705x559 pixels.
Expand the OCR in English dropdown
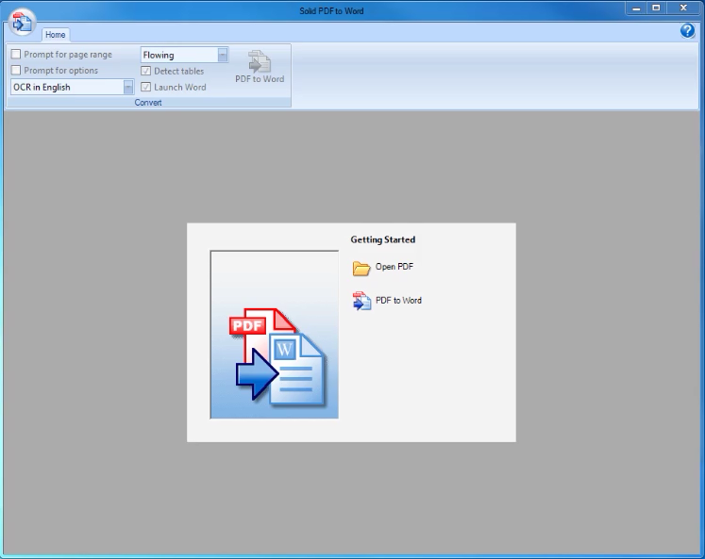128,87
